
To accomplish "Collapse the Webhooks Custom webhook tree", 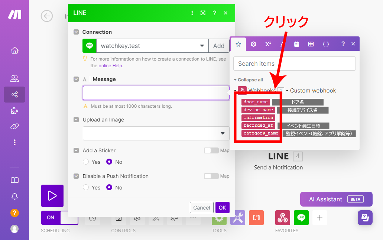I will [x=235, y=91].
